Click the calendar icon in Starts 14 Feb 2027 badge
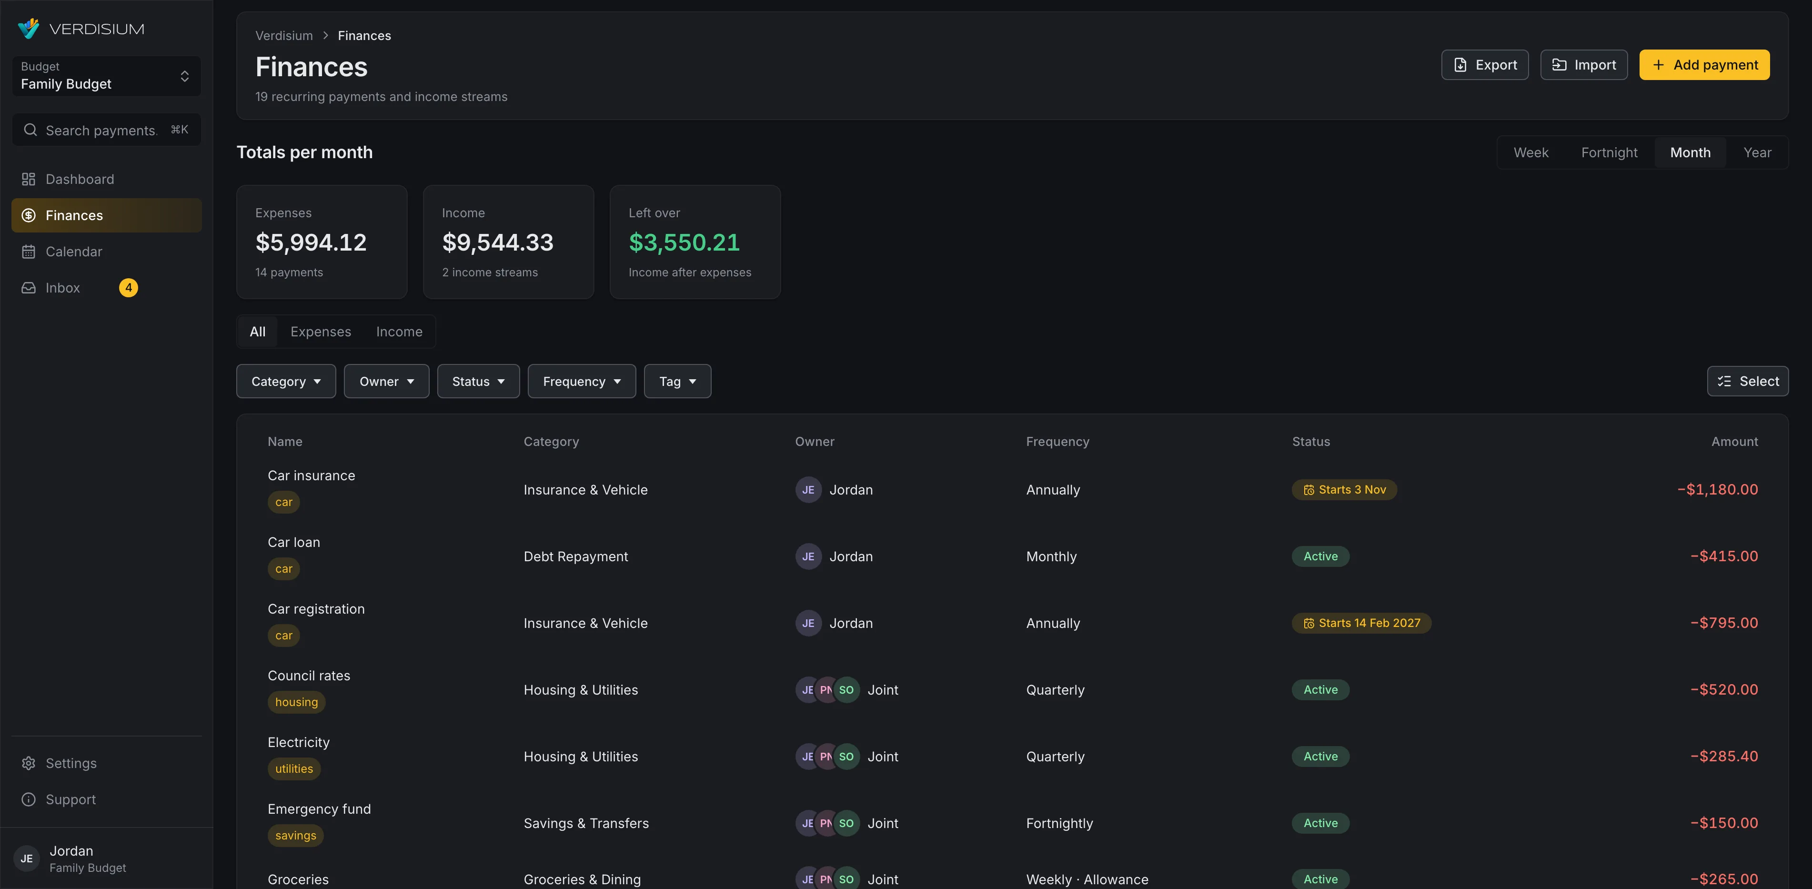This screenshot has width=1812, height=889. (1309, 623)
